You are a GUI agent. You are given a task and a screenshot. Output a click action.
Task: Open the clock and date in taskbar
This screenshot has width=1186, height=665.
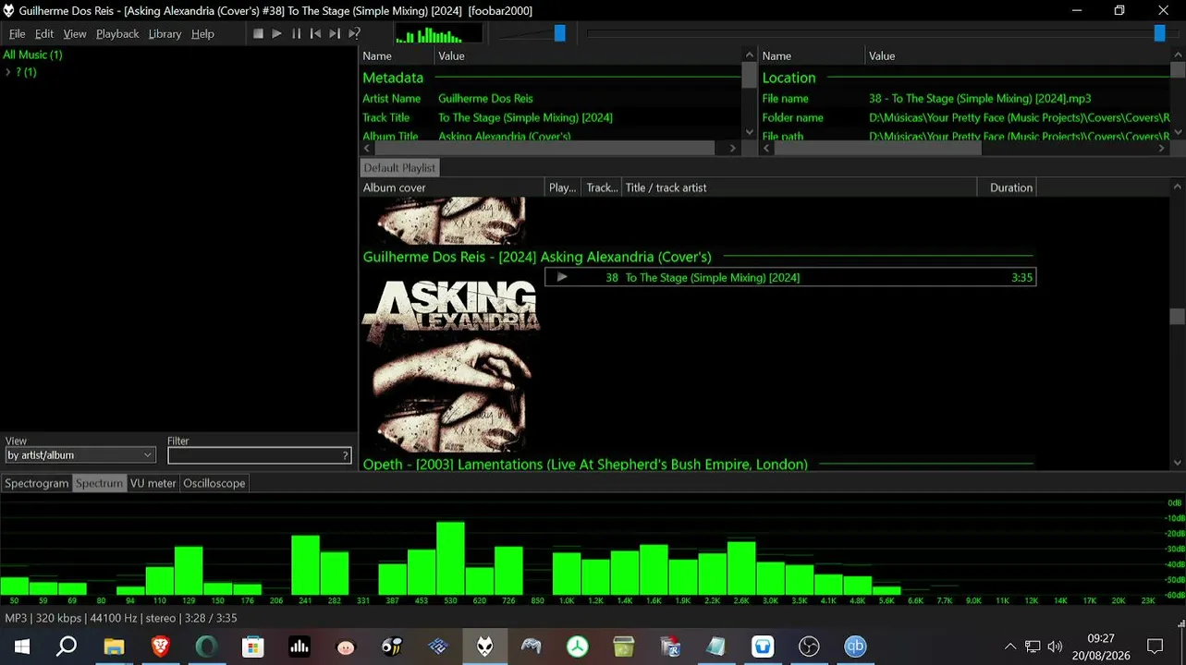click(1101, 647)
